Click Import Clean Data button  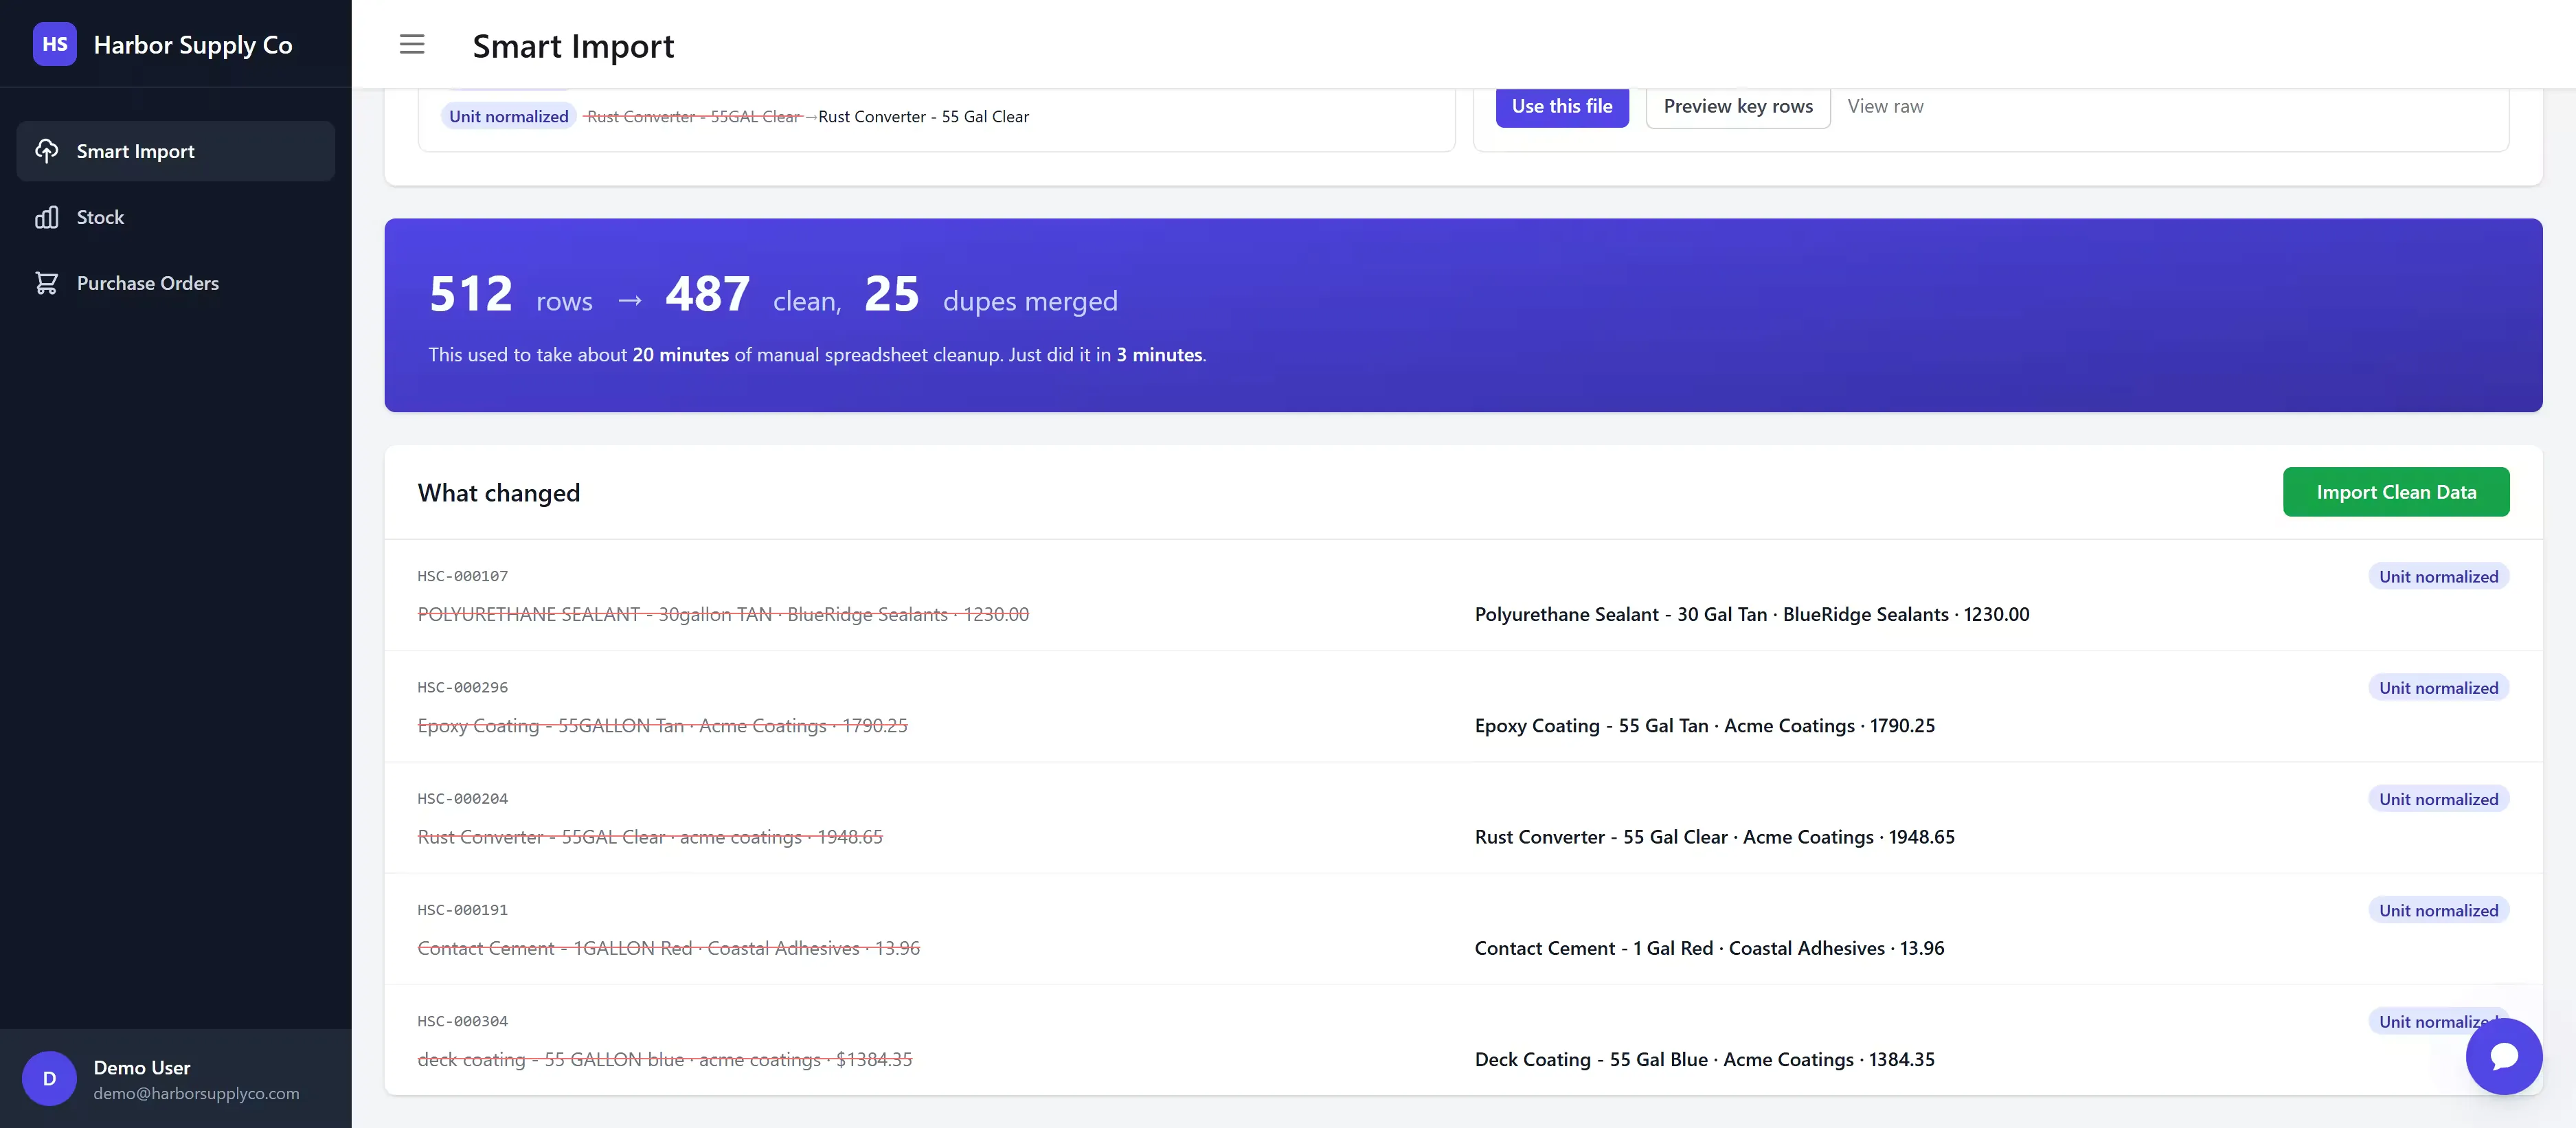click(2396, 492)
